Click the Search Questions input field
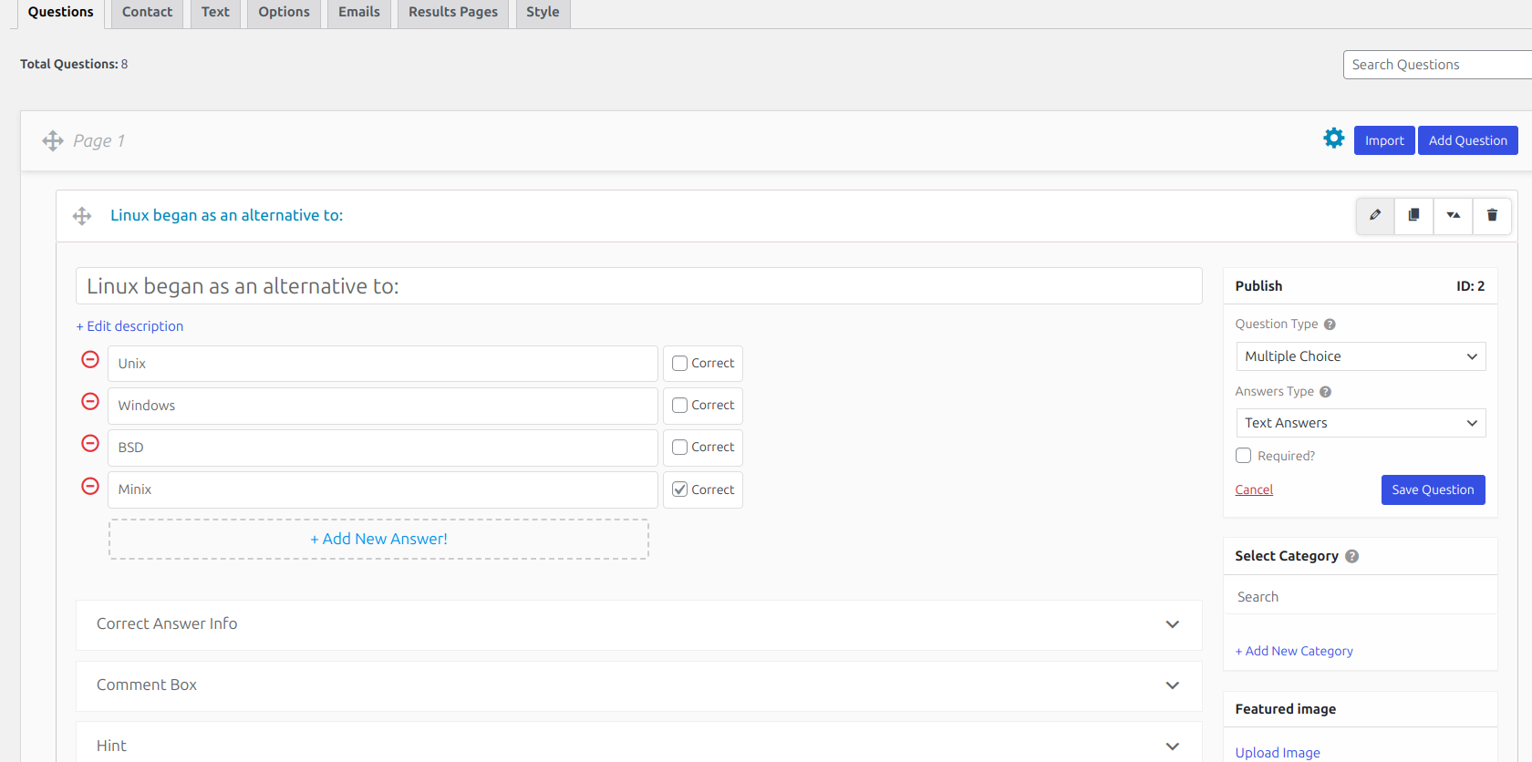Viewport: 1532px width, 762px height. pyautogui.click(x=1436, y=65)
